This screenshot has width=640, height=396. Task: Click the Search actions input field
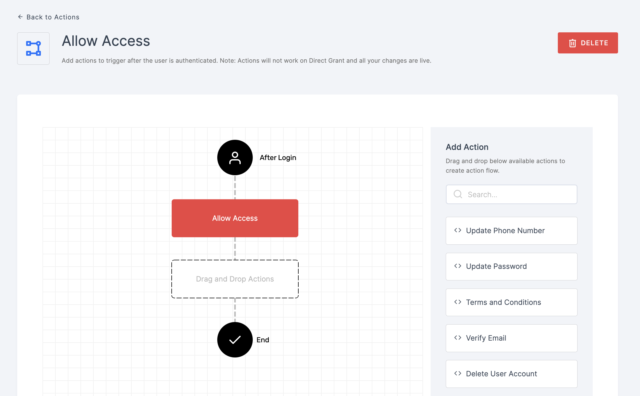tap(512, 194)
